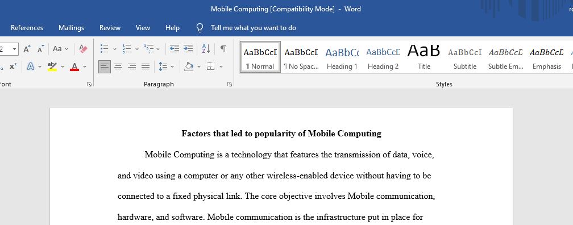This screenshot has width=573, height=225.
Task: Toggle the show paragraph marks pilcrow
Action: point(223,49)
